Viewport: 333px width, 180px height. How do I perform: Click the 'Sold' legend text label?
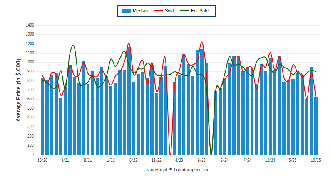169,11
